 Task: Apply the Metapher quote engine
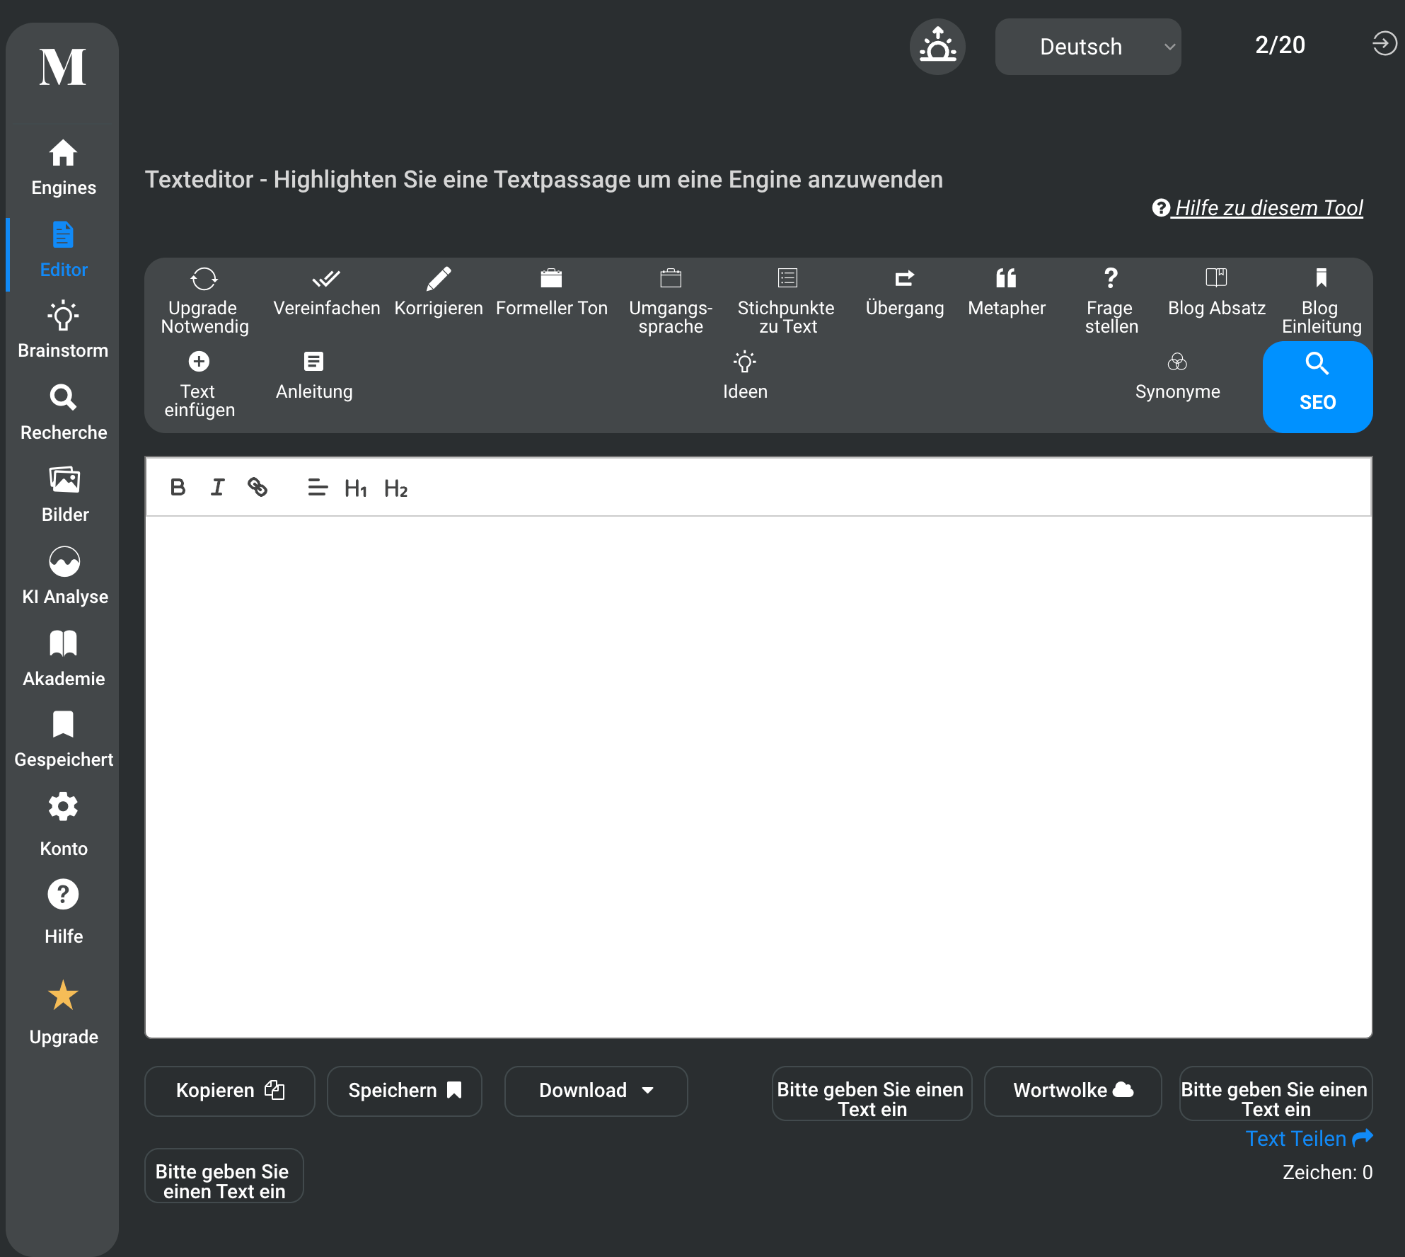tap(1007, 292)
